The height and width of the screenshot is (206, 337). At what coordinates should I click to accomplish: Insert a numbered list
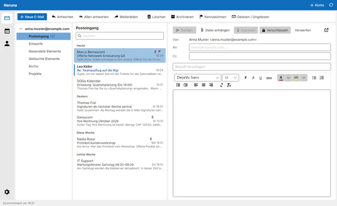(322, 78)
